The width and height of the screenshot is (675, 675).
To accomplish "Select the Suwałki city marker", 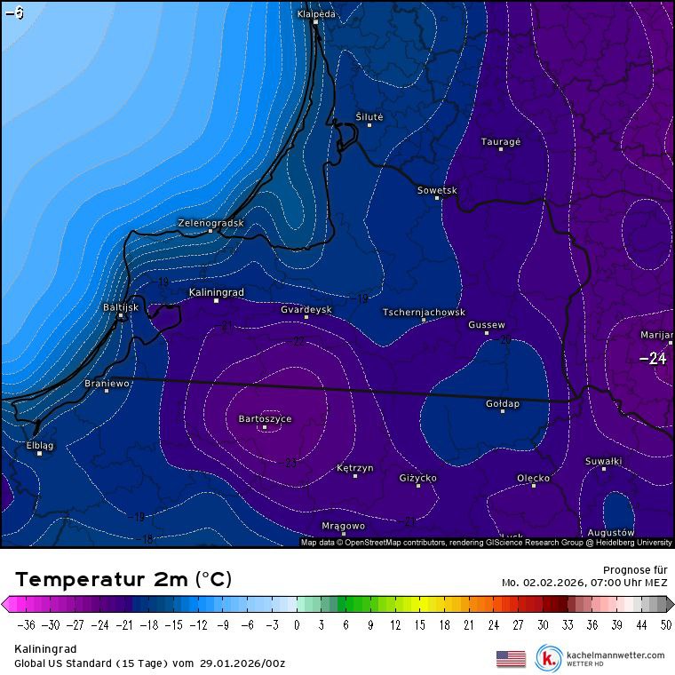I will tap(604, 469).
